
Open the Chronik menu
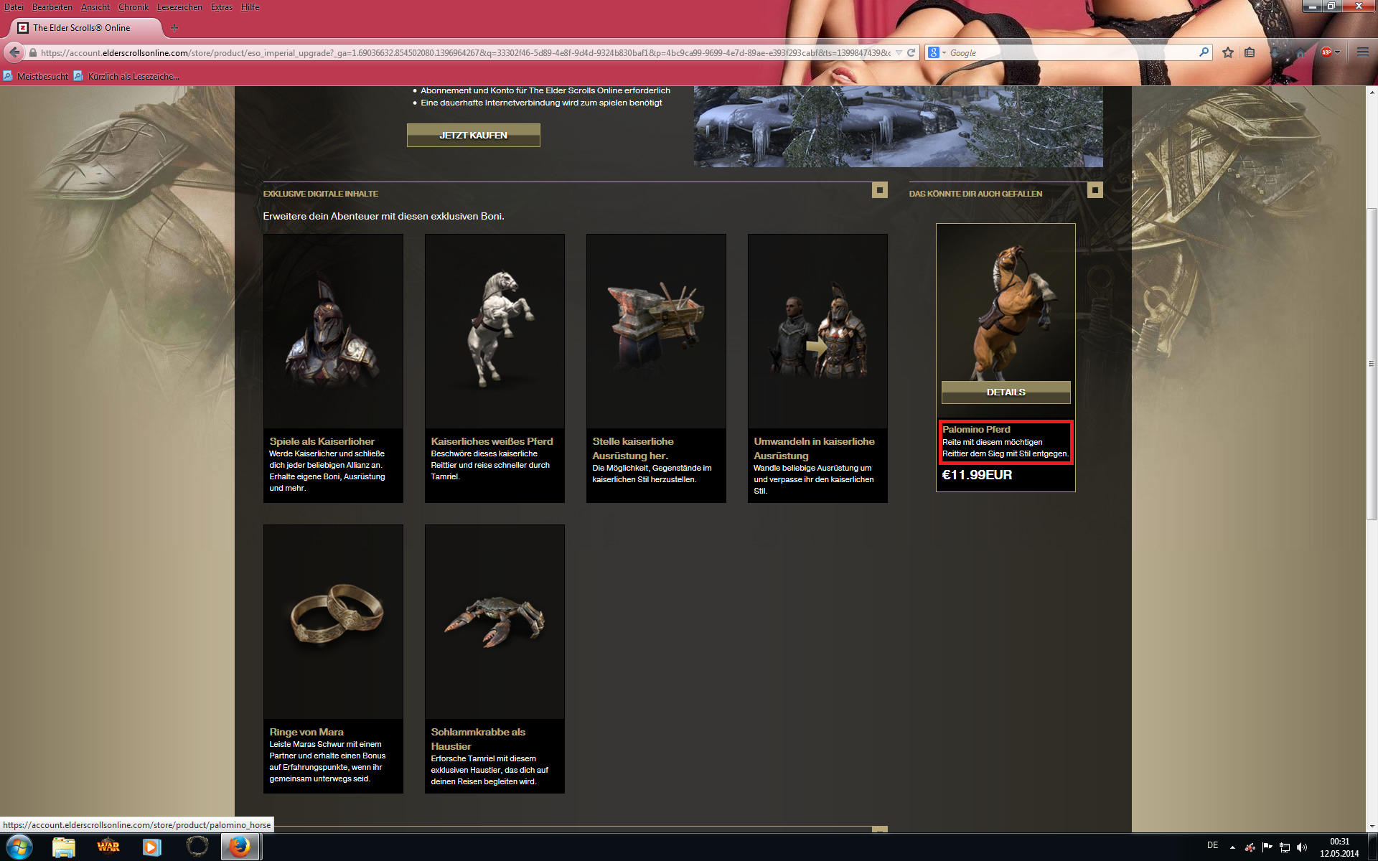(x=133, y=7)
